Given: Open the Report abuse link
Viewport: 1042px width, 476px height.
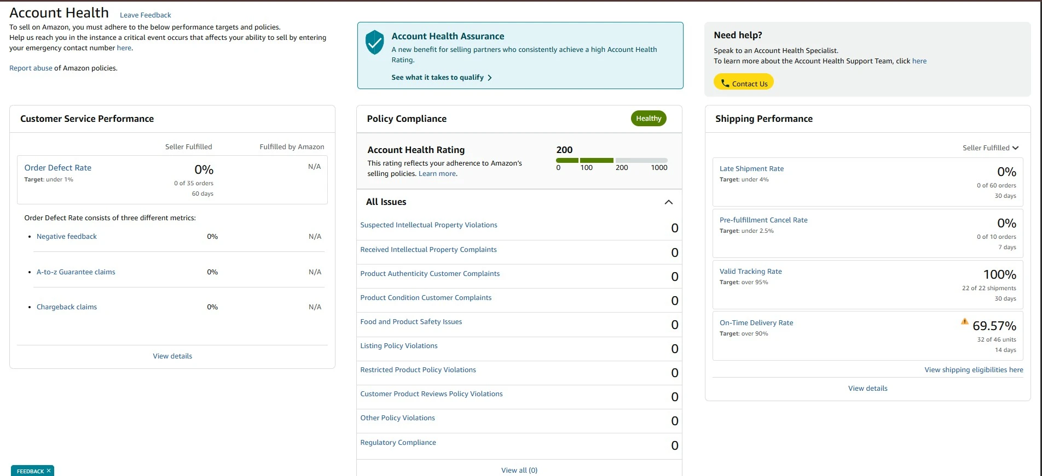Looking at the screenshot, I should click(31, 68).
